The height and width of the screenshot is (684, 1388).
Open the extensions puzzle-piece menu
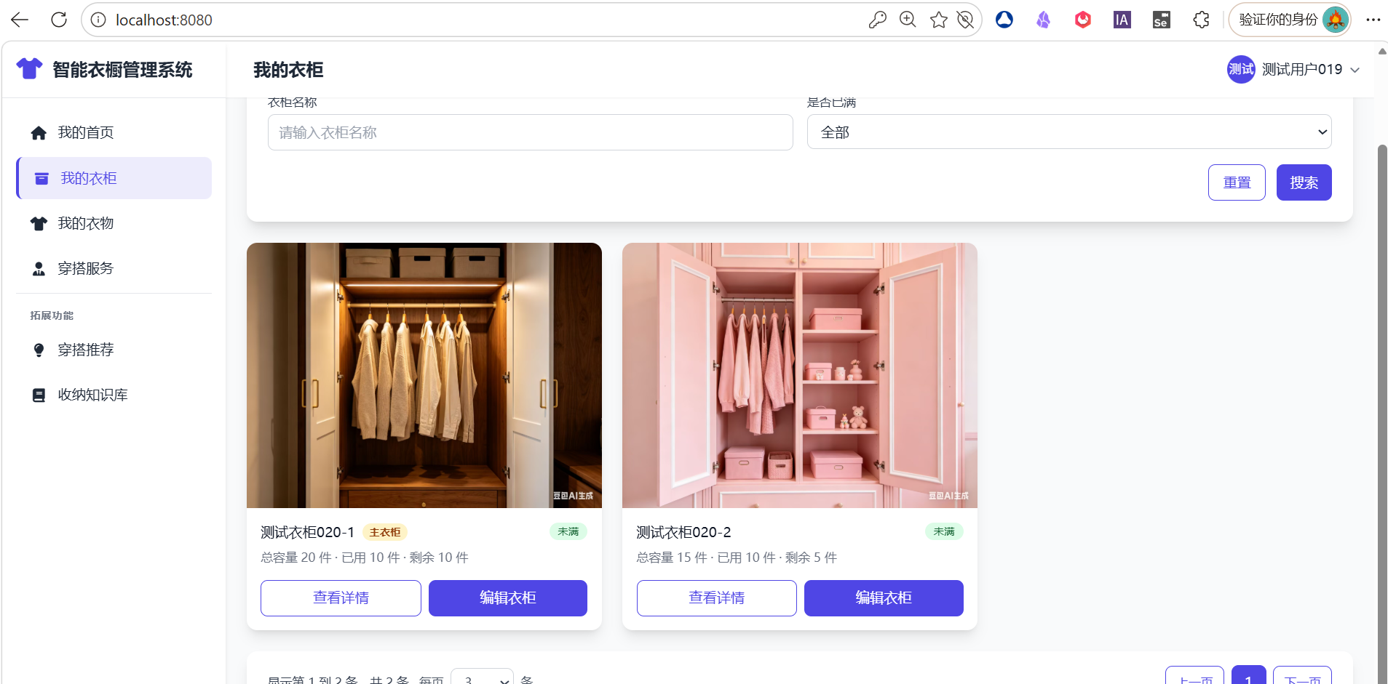point(1201,20)
